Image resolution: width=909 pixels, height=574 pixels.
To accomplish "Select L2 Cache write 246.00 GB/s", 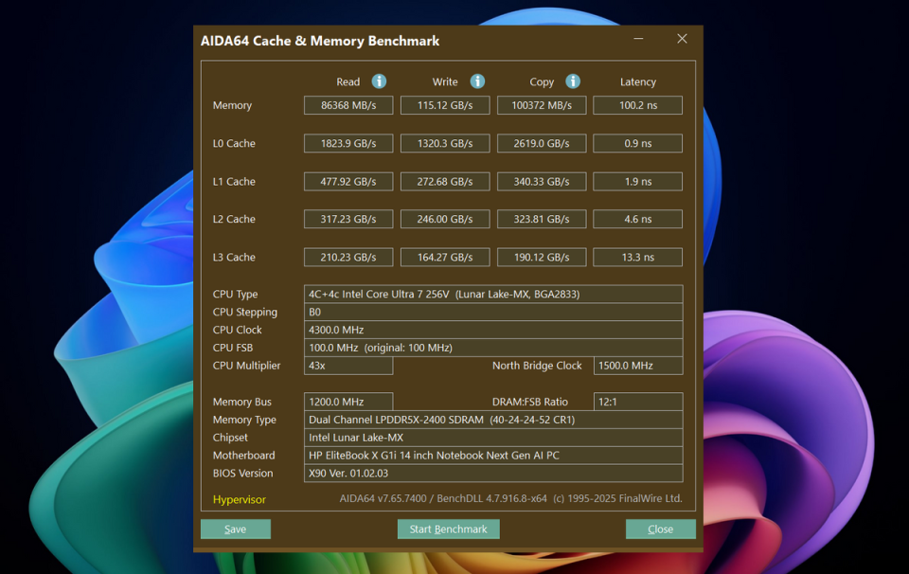I will (445, 219).
